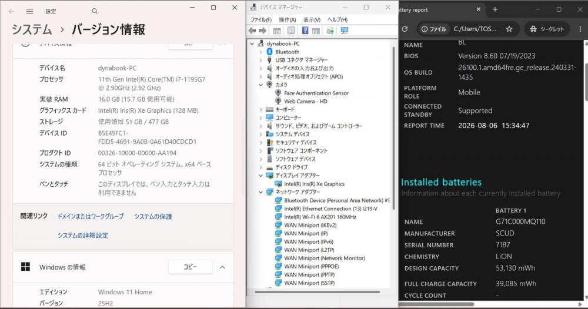The height and width of the screenshot is (309, 588).
Task: Open ドメインまたはワークグループ link
Action: pyautogui.click(x=91, y=217)
